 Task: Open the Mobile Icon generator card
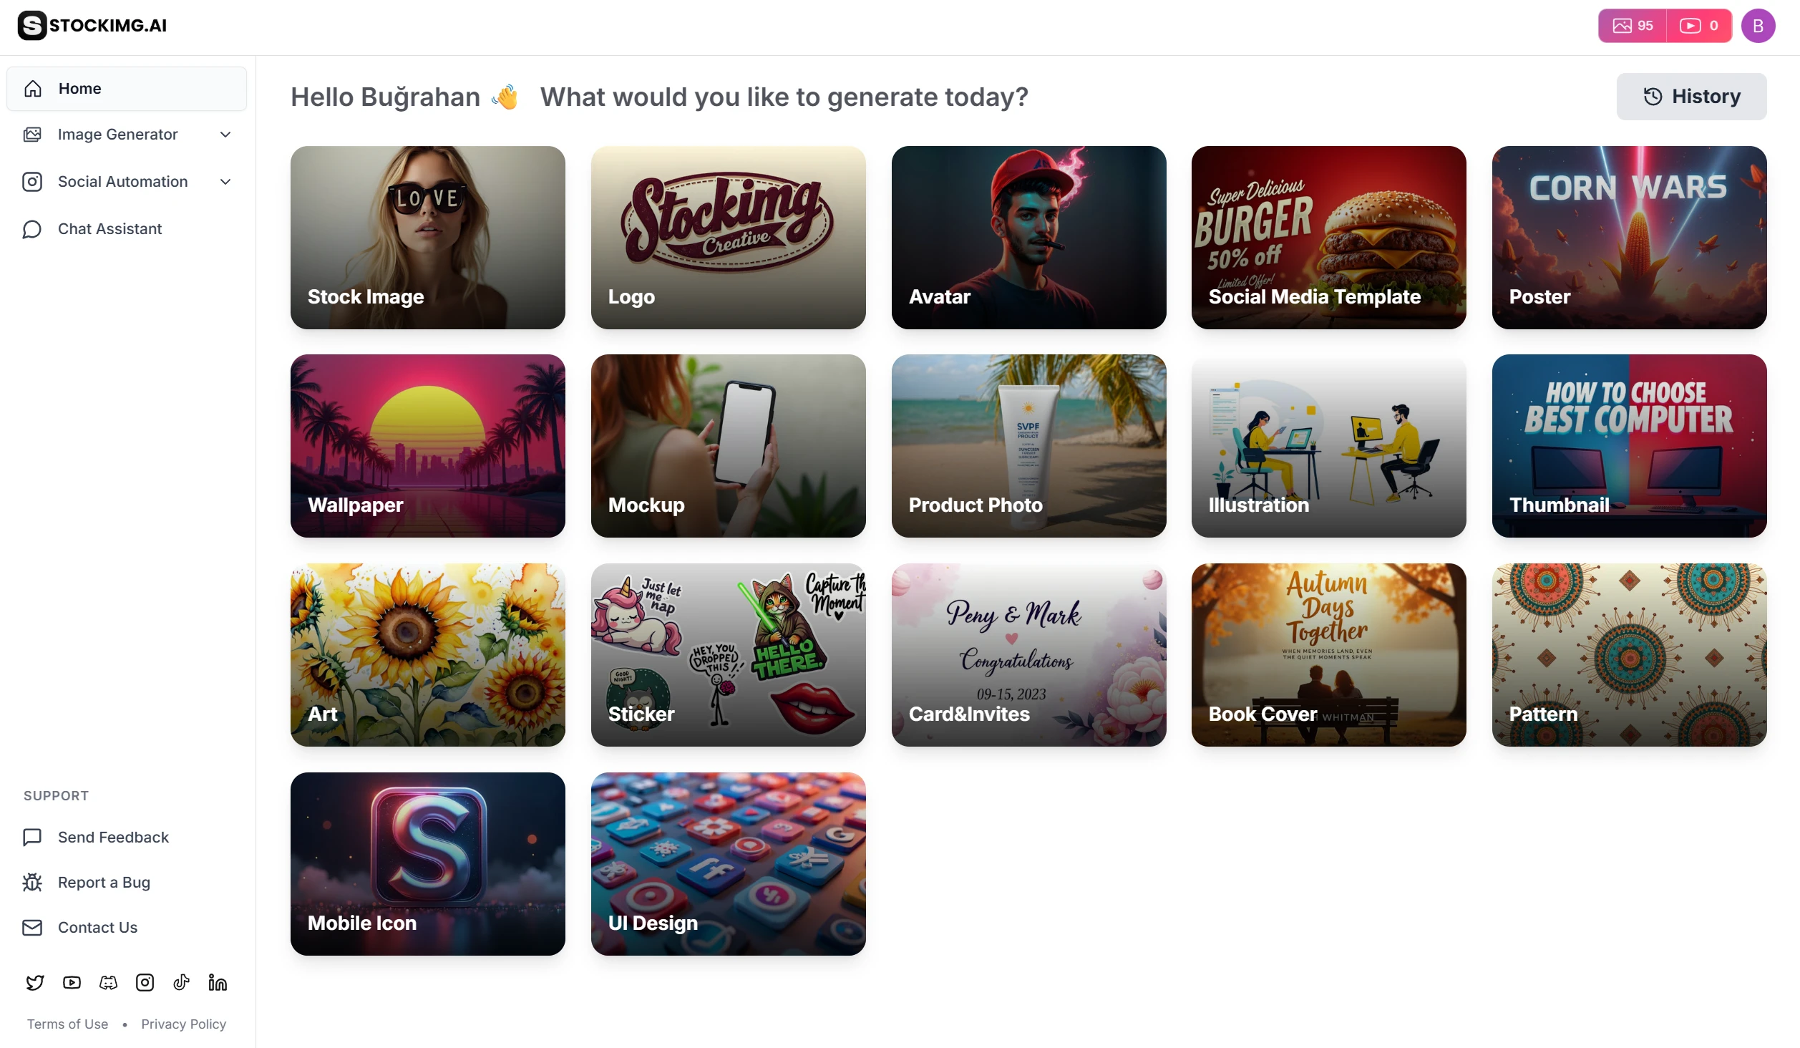pos(428,864)
